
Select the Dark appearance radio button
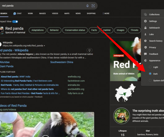[x=150, y=74]
